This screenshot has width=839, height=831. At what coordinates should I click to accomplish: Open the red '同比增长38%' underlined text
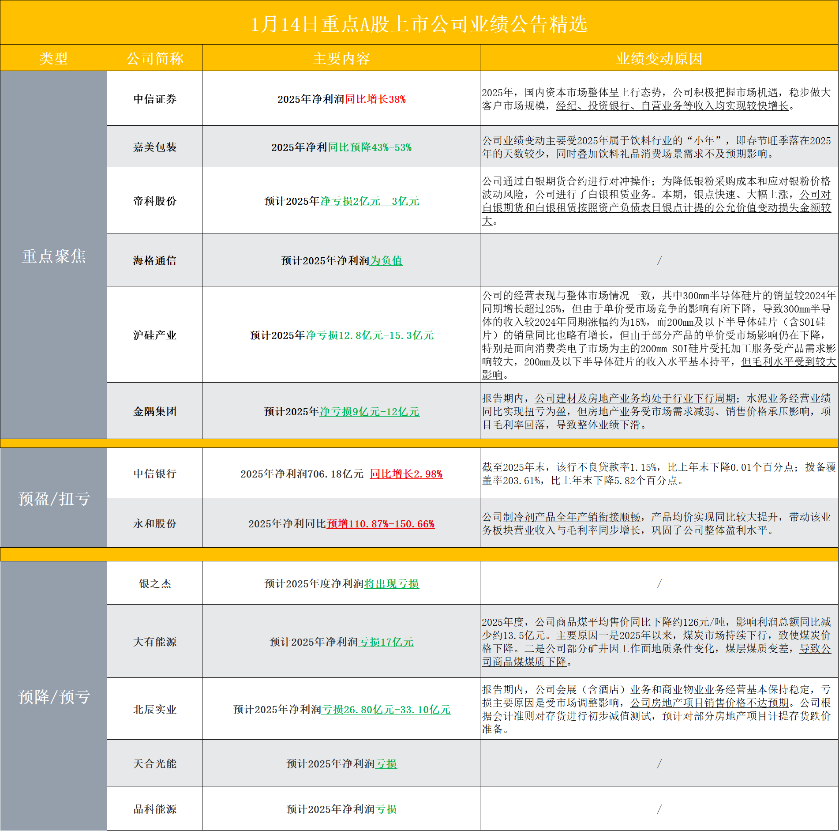[375, 99]
